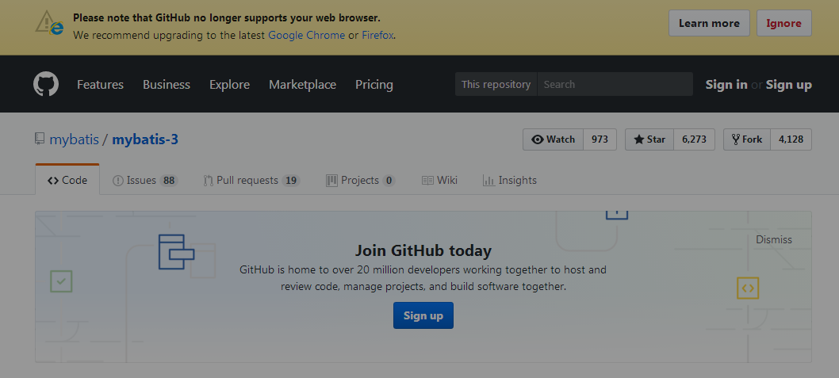The height and width of the screenshot is (378, 839).
Task: Click the green checkmark illustration icon
Action: pyautogui.click(x=61, y=281)
